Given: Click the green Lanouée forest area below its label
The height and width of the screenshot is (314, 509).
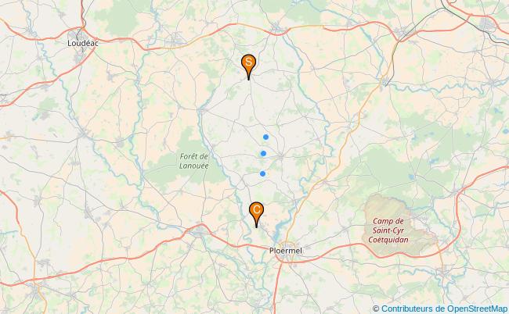Looking at the screenshot, I should pyautogui.click(x=182, y=178).
